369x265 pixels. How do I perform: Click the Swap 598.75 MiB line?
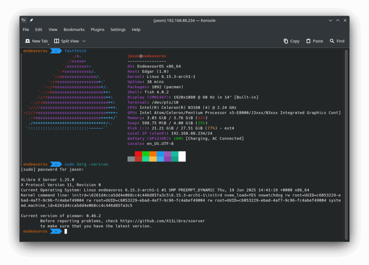click(168, 123)
